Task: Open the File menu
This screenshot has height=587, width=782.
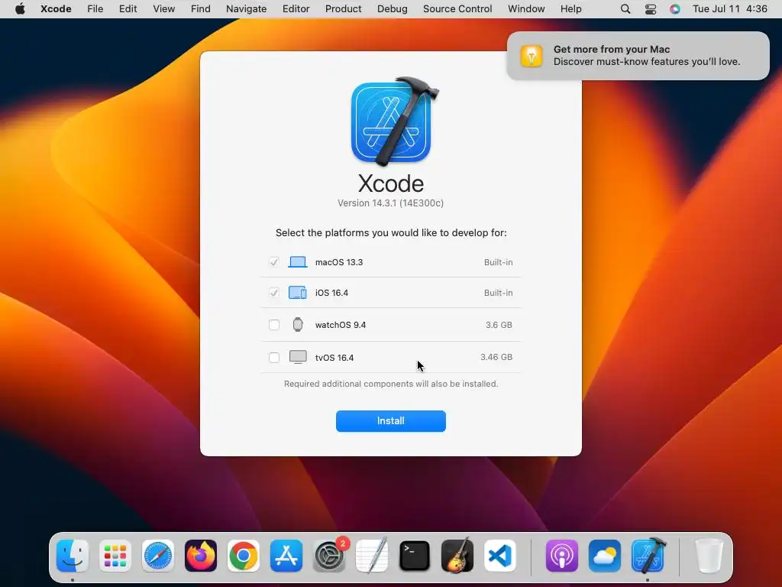Action: (95, 9)
